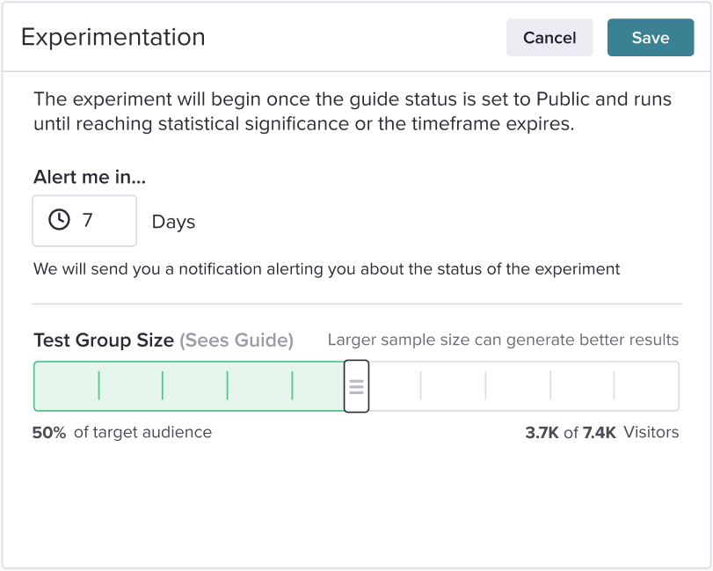Set slider to third green tick mark
Viewport: 713px width, 571px height.
(228, 386)
